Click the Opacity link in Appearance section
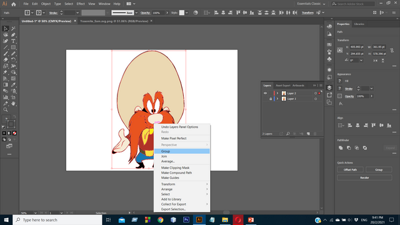Image resolution: width=400 pixels, height=225 pixels. (349, 96)
